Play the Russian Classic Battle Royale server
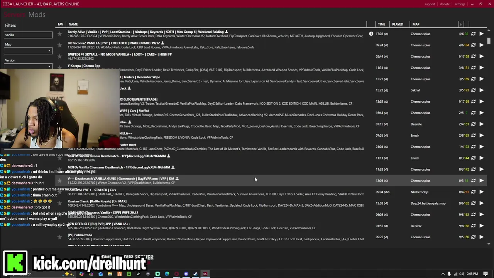The image size is (494, 278). (x=481, y=203)
